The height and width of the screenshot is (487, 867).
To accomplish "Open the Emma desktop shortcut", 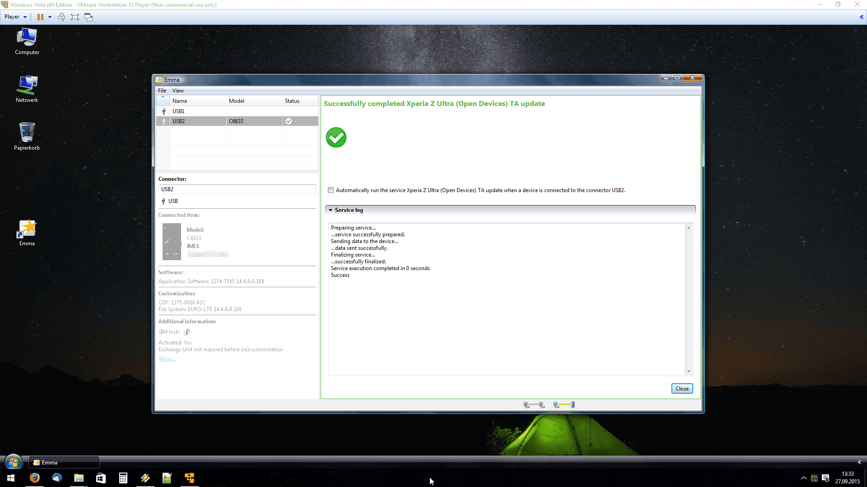I will 27,233.
